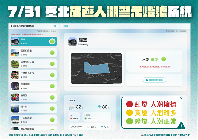Image resolution: width=198 pixels, height=140 pixels.
Task: Click green status light for 貓空
Action: [52, 41]
